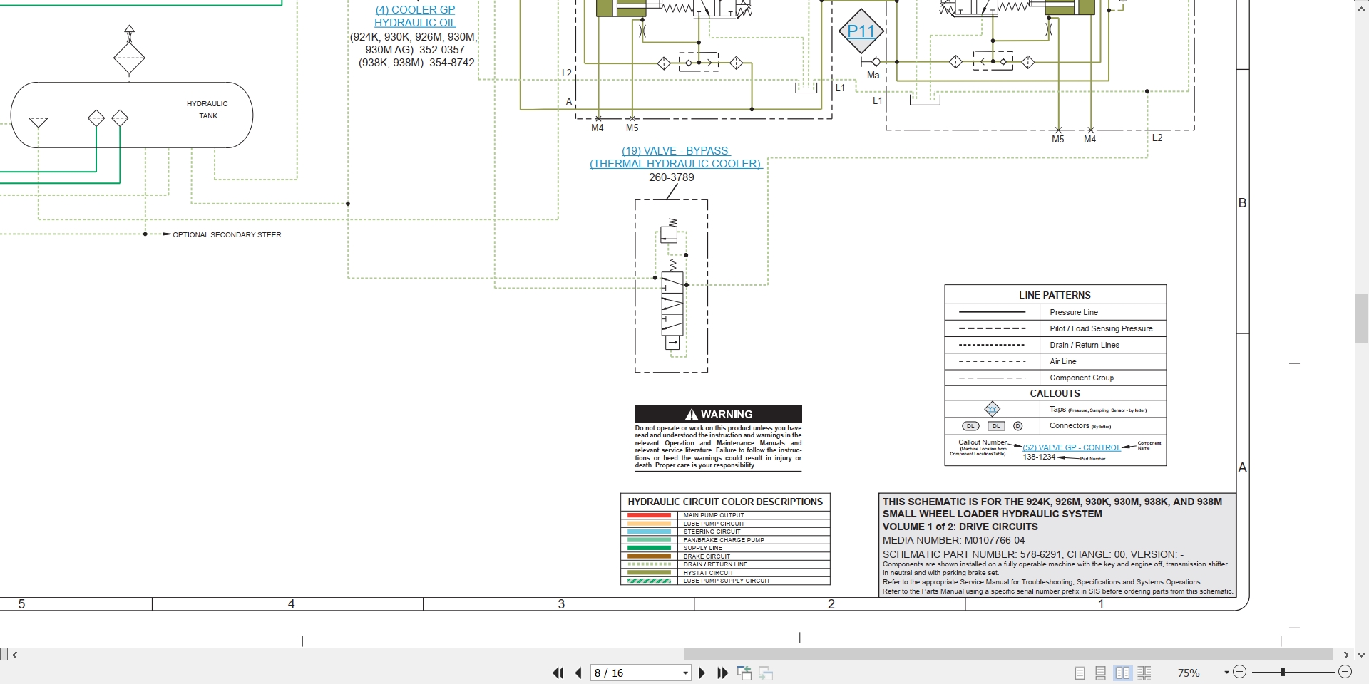
Task: Open the page number dropdown
Action: [x=685, y=673]
